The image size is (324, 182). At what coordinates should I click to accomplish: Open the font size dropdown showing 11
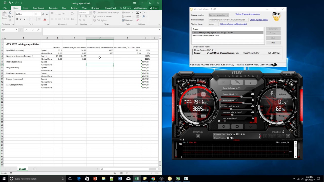click(x=40, y=14)
